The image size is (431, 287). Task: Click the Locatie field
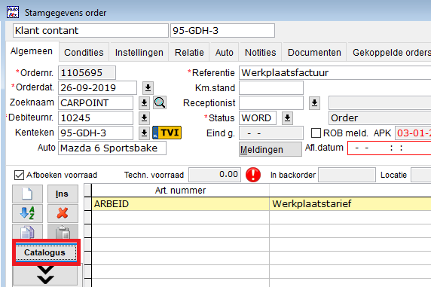coord(421,175)
